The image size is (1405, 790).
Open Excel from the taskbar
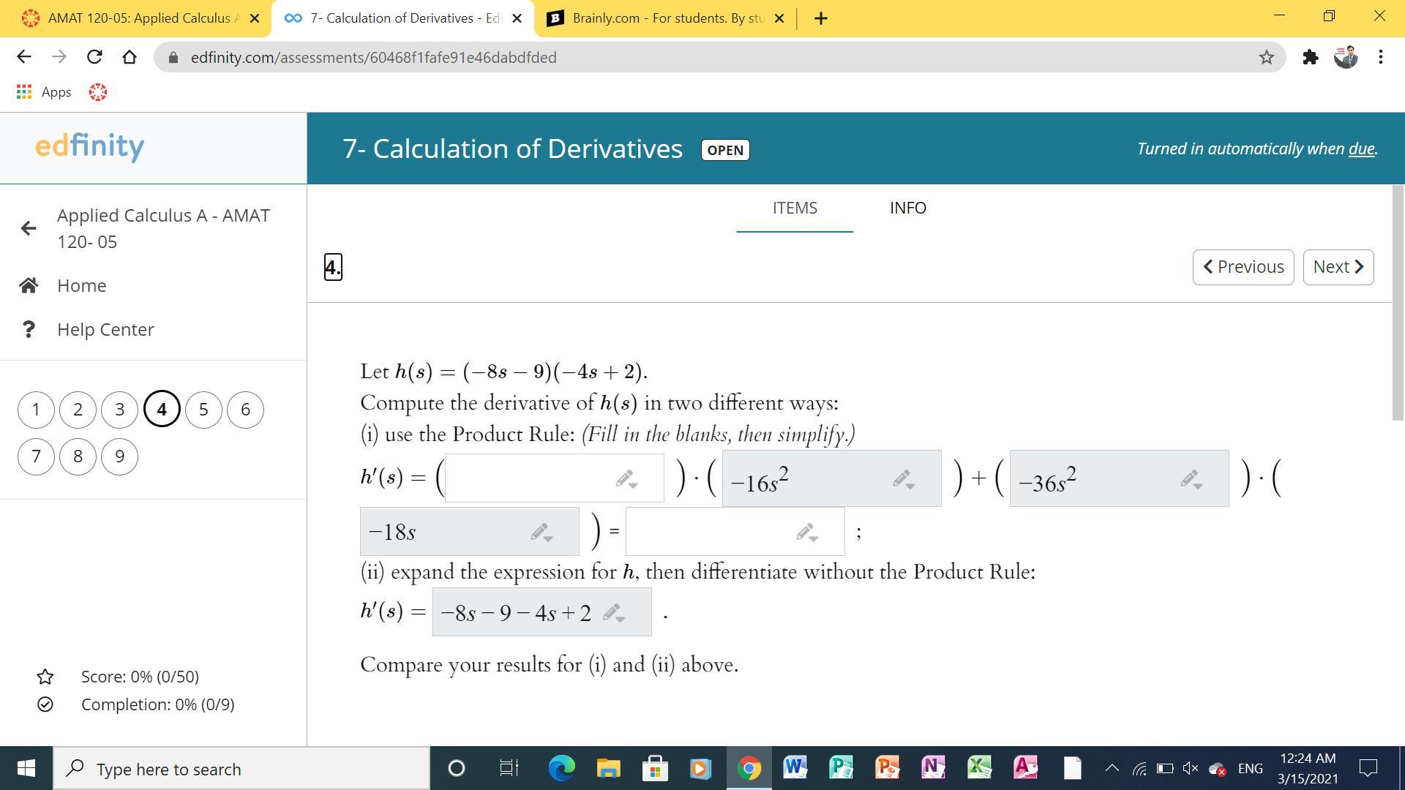coord(979,768)
